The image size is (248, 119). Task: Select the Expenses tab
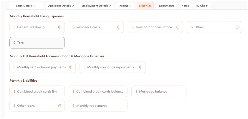[145, 6]
